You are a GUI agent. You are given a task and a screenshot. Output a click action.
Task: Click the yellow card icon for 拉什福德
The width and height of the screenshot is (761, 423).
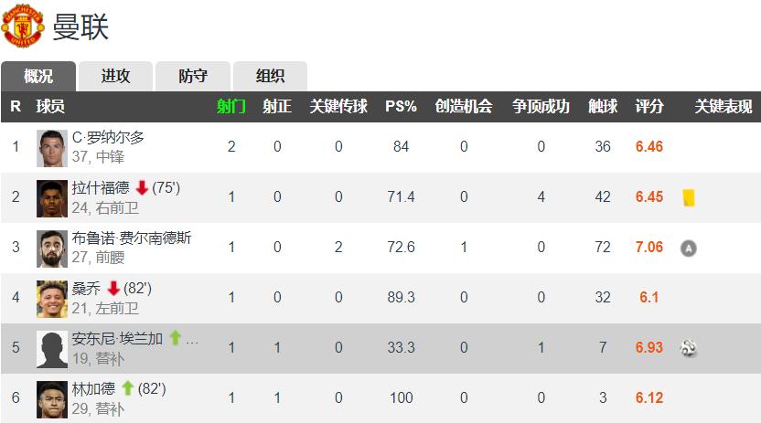(x=689, y=197)
